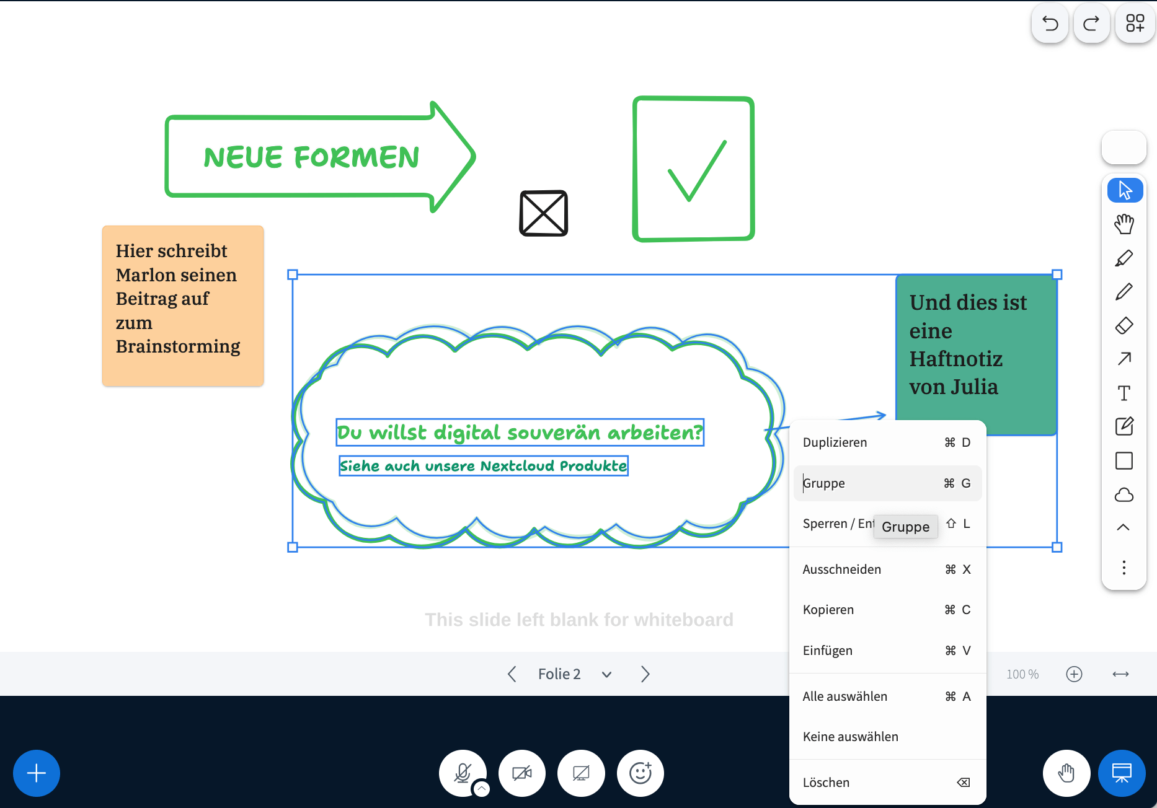
Task: Select the Arrow drawing tool
Action: coord(1124,359)
